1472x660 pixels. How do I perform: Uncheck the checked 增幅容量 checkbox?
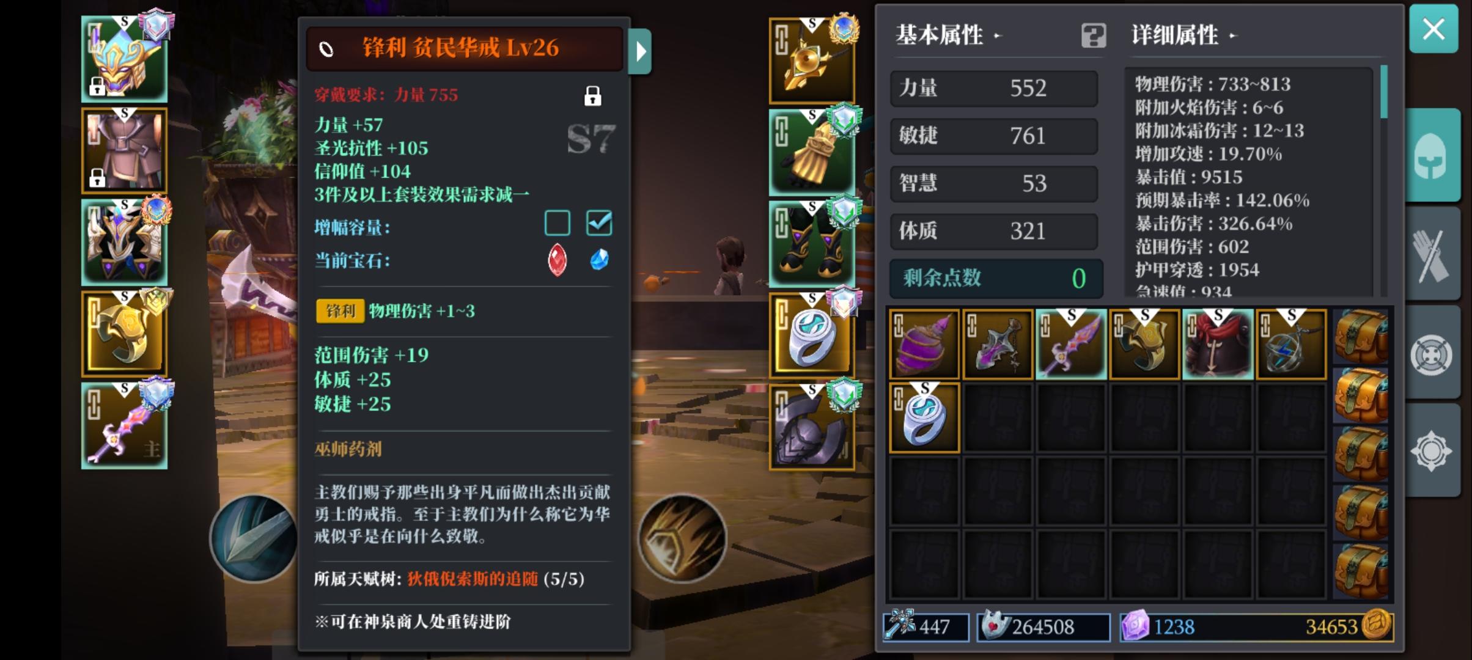coord(598,223)
